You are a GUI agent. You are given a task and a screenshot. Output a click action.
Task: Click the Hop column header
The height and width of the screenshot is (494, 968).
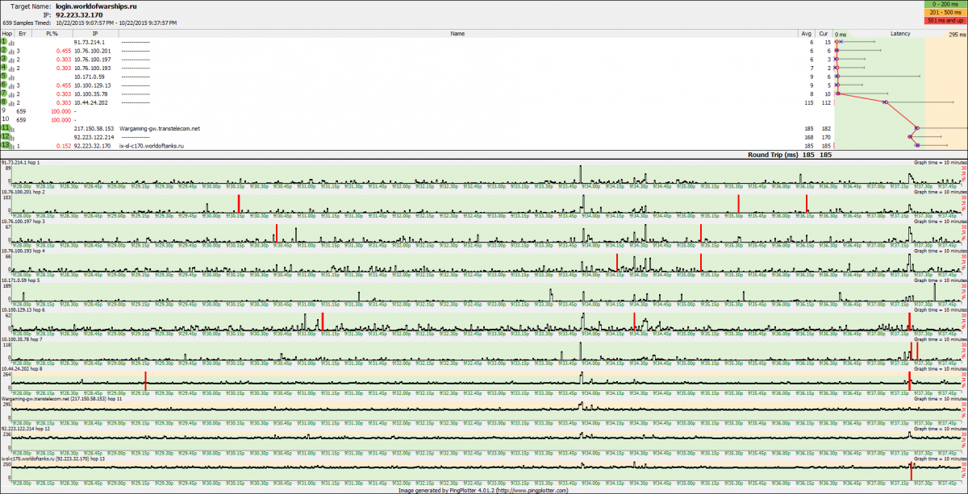7,34
